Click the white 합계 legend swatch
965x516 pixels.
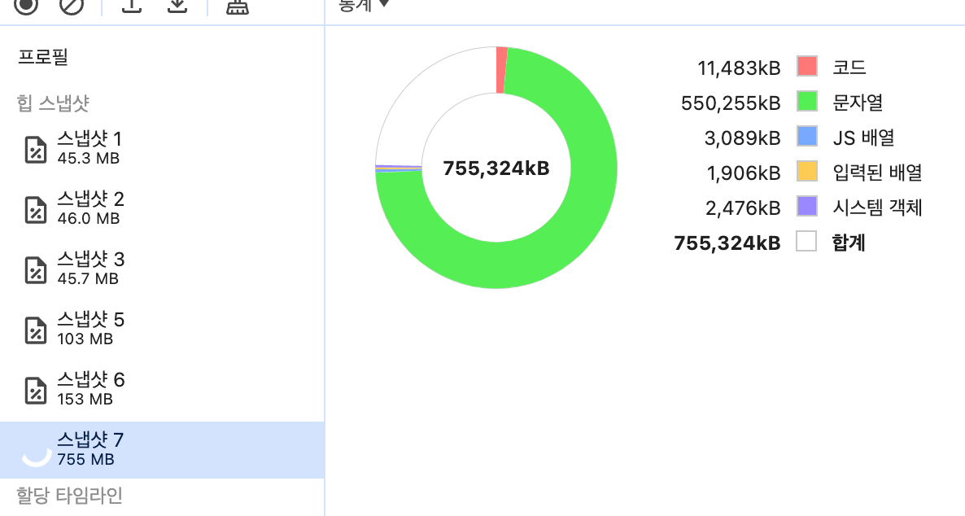point(807,242)
